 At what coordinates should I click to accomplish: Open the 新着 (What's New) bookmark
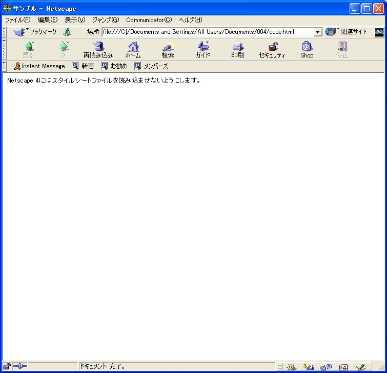tap(83, 66)
